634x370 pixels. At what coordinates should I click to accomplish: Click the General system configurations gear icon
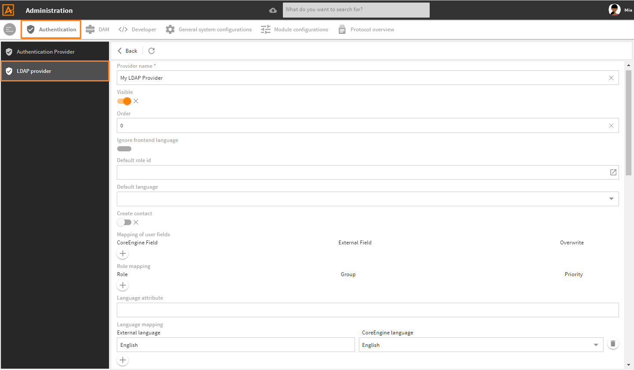(x=170, y=30)
